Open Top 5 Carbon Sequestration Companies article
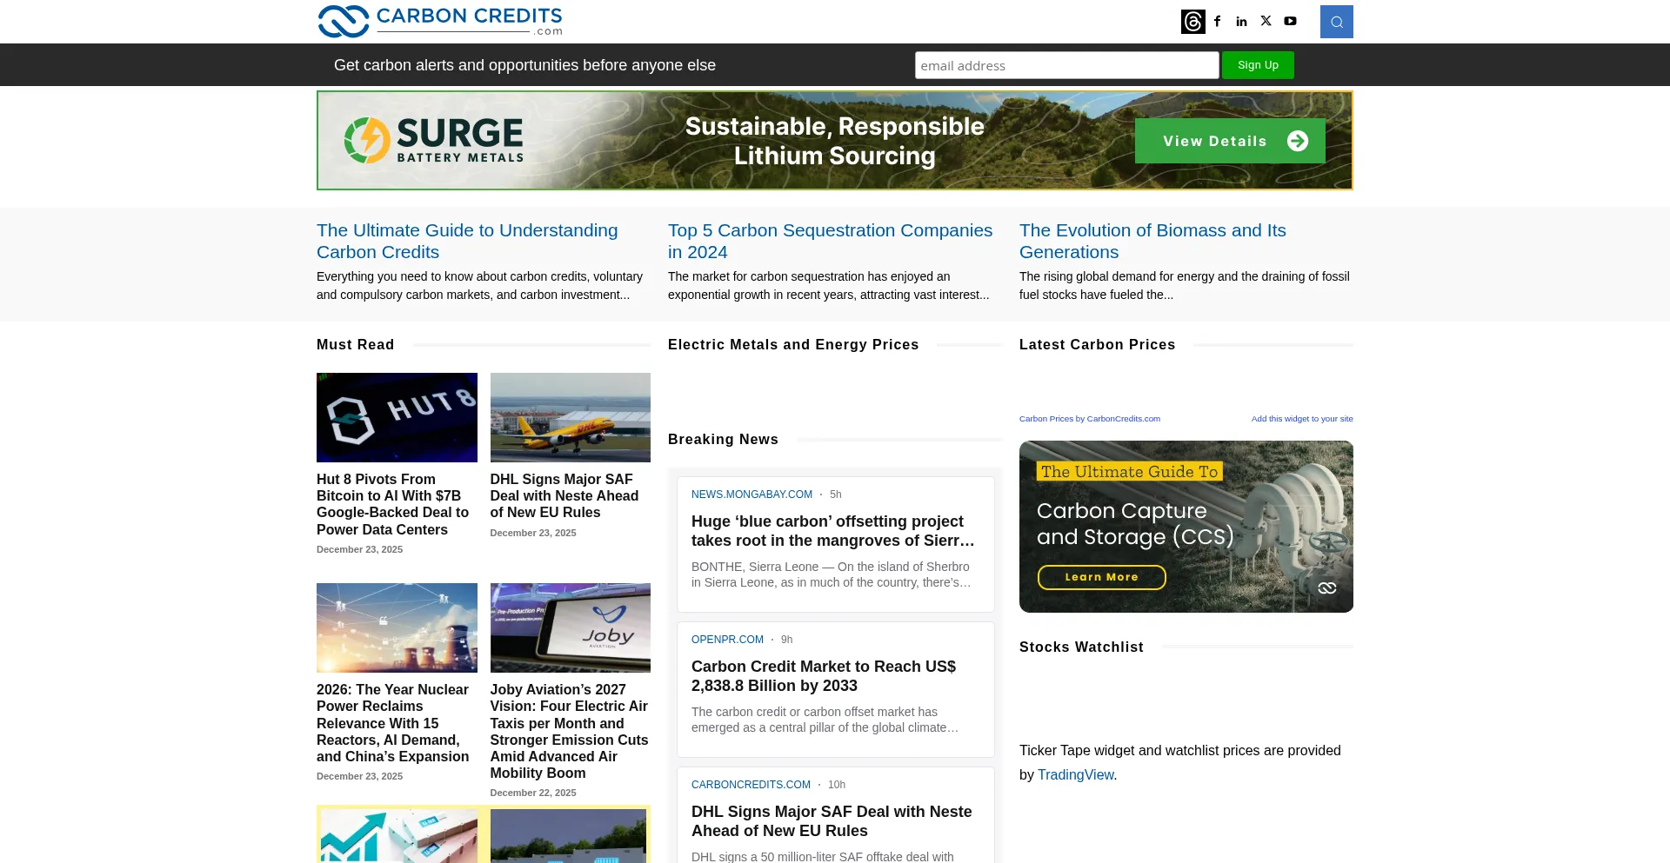The width and height of the screenshot is (1670, 863). pos(830,241)
